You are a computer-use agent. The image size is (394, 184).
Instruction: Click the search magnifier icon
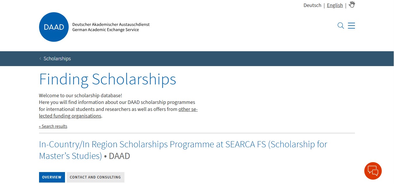(x=341, y=26)
